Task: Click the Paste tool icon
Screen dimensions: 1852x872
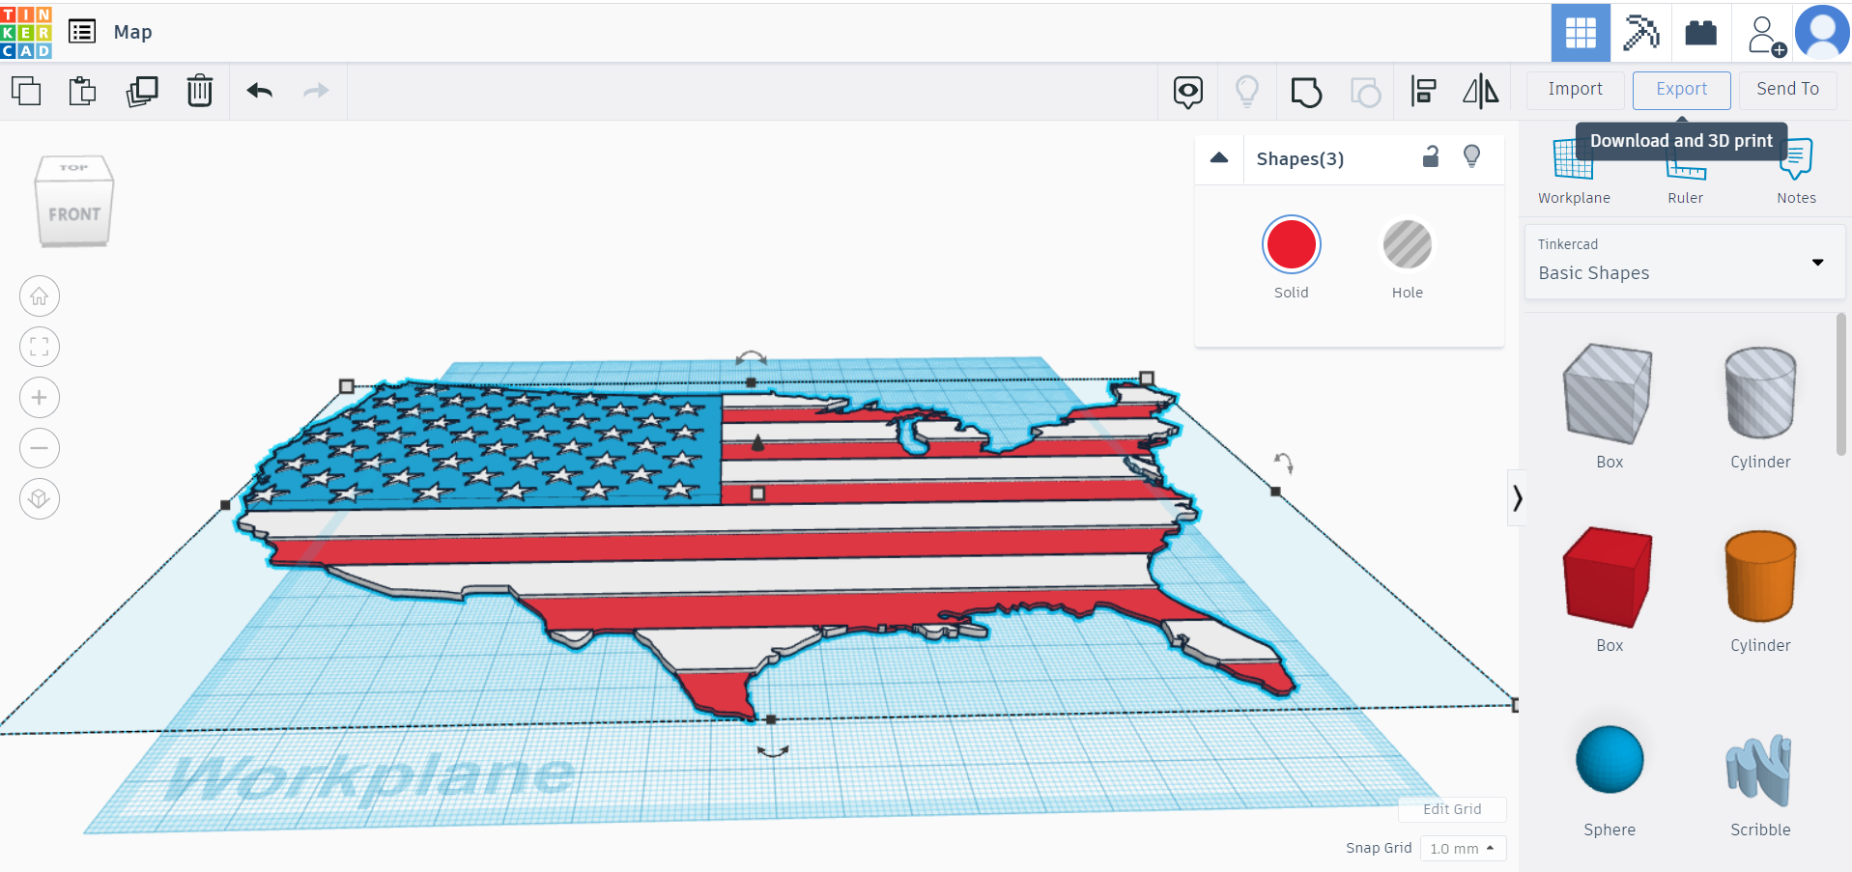Action: [83, 91]
